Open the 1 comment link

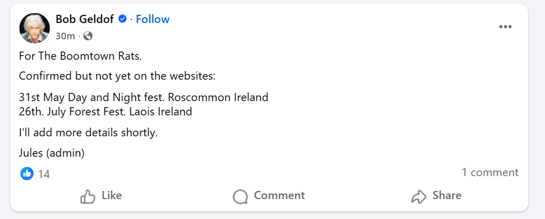(490, 173)
